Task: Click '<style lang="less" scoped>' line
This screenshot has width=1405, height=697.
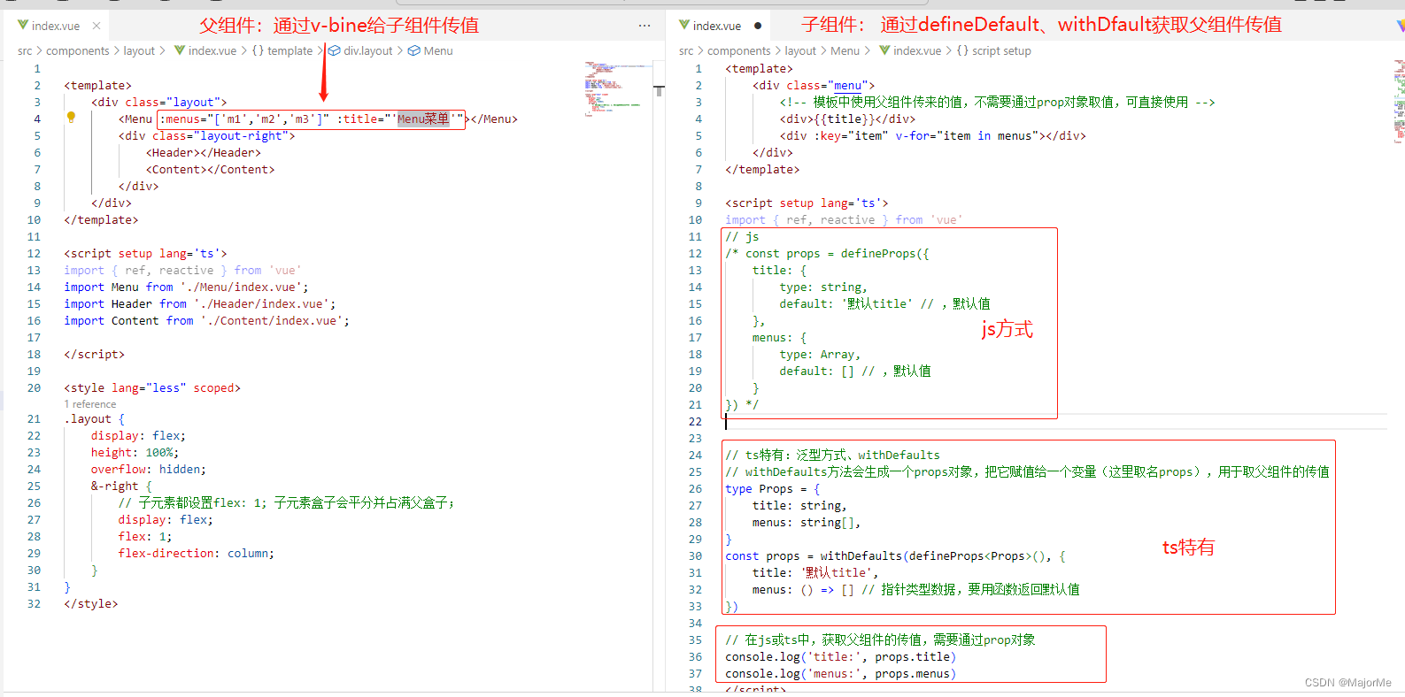Action: tap(152, 388)
